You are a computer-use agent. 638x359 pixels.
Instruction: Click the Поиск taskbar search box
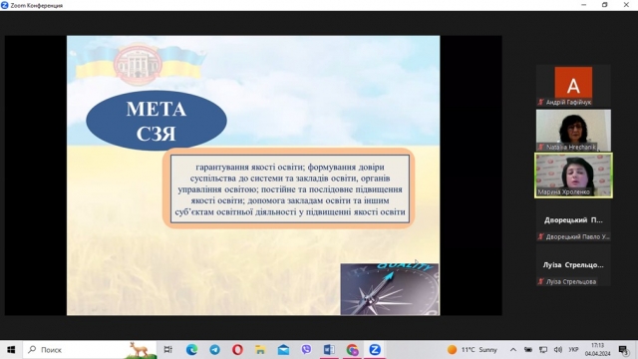click(x=91, y=350)
